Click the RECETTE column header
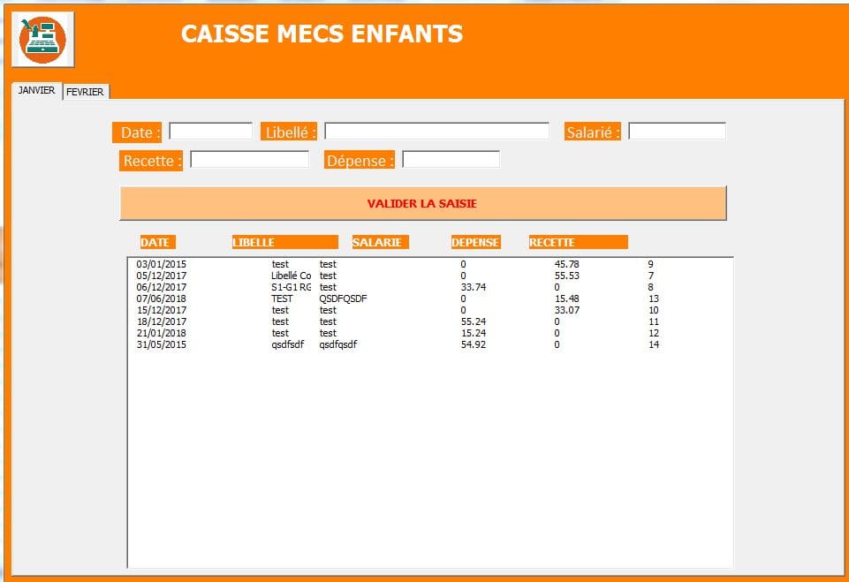This screenshot has height=582, width=849. tap(579, 242)
